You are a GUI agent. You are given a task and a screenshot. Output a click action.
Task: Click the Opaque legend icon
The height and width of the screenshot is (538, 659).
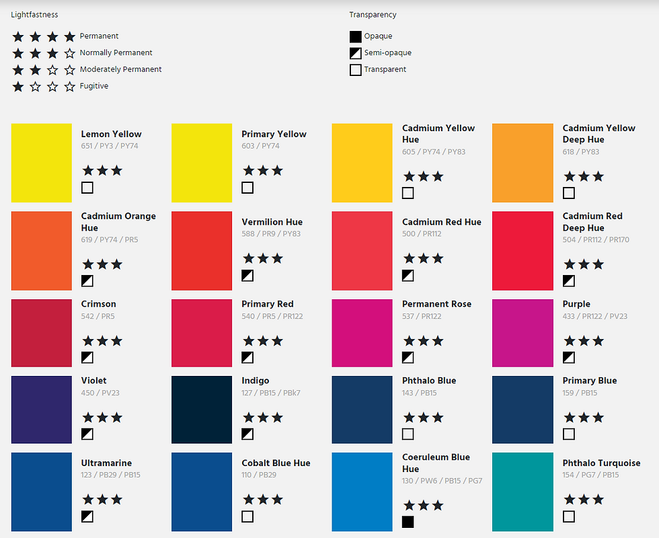pyautogui.click(x=356, y=36)
